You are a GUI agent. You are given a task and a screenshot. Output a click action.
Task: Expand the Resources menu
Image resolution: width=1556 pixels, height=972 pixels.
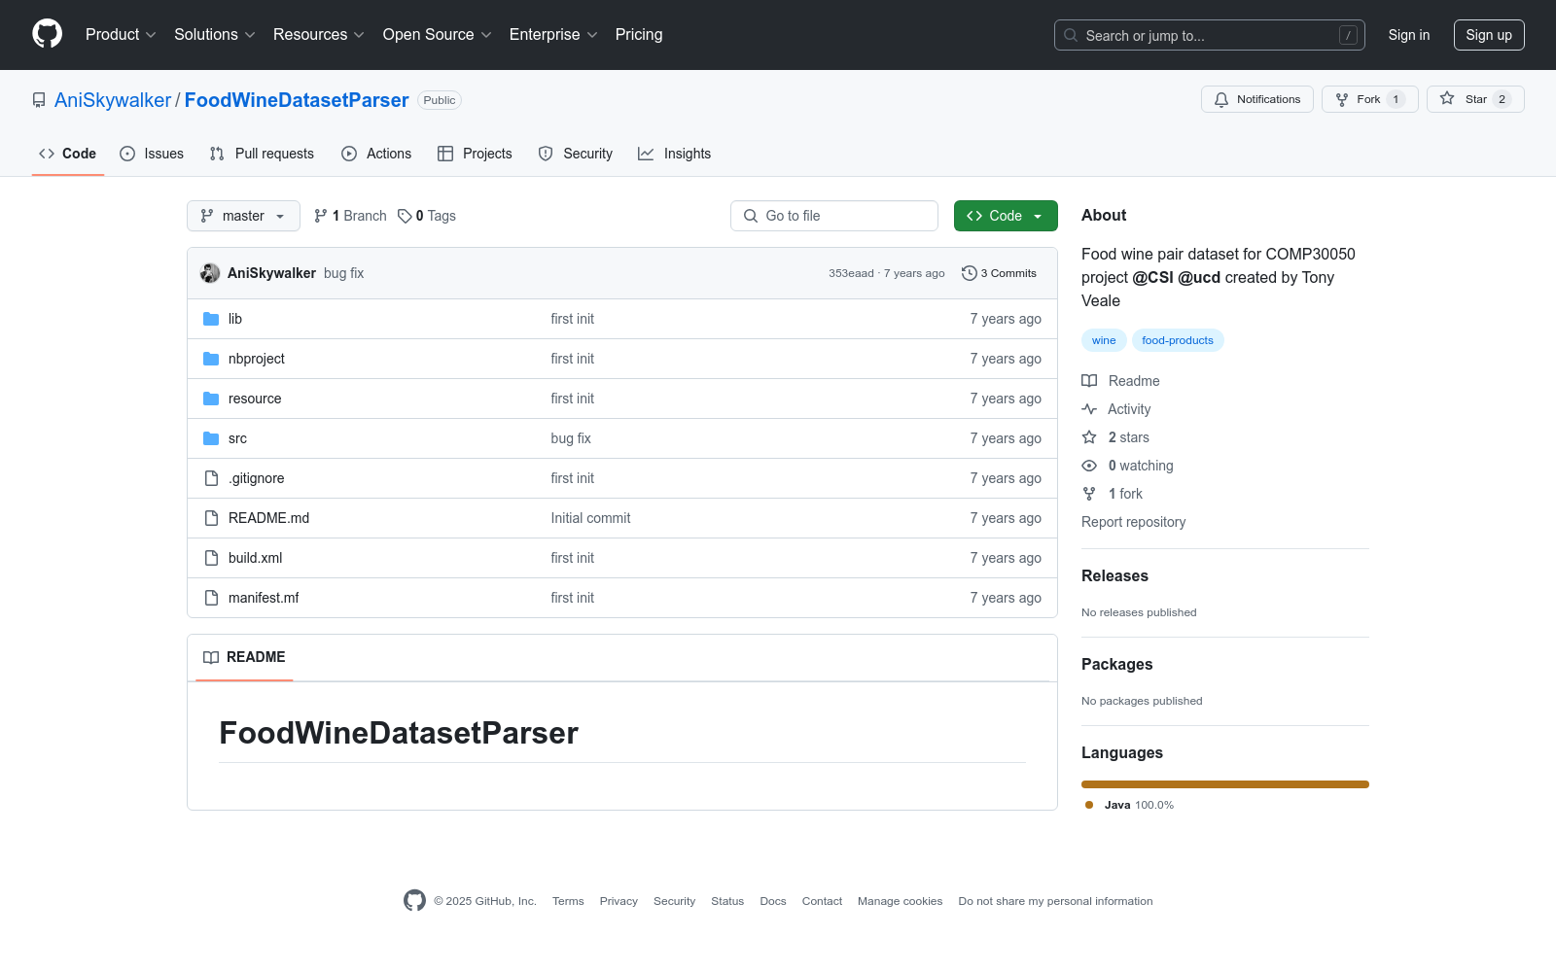click(x=319, y=35)
